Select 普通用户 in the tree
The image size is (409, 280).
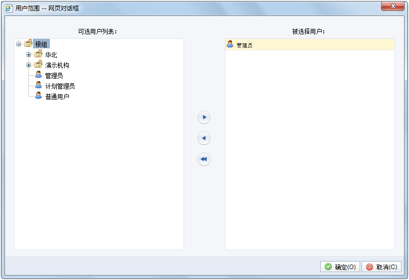pyautogui.click(x=57, y=97)
